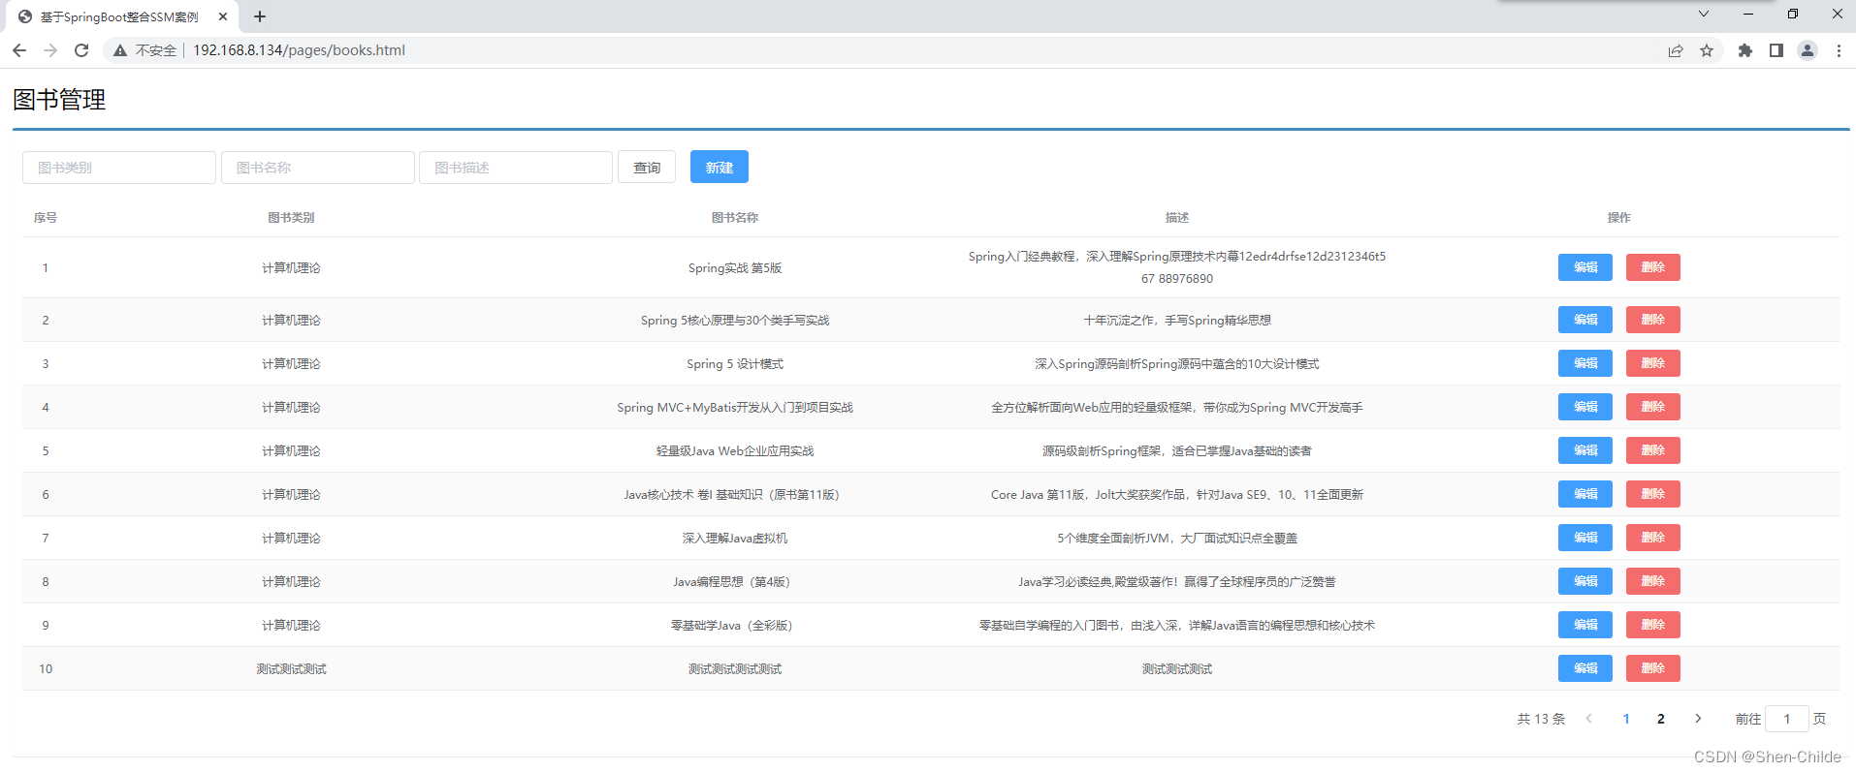Select pagination page 2
Image resolution: width=1856 pixels, height=772 pixels.
coord(1661,719)
